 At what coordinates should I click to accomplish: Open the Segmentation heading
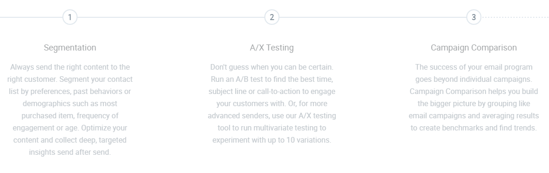point(70,48)
